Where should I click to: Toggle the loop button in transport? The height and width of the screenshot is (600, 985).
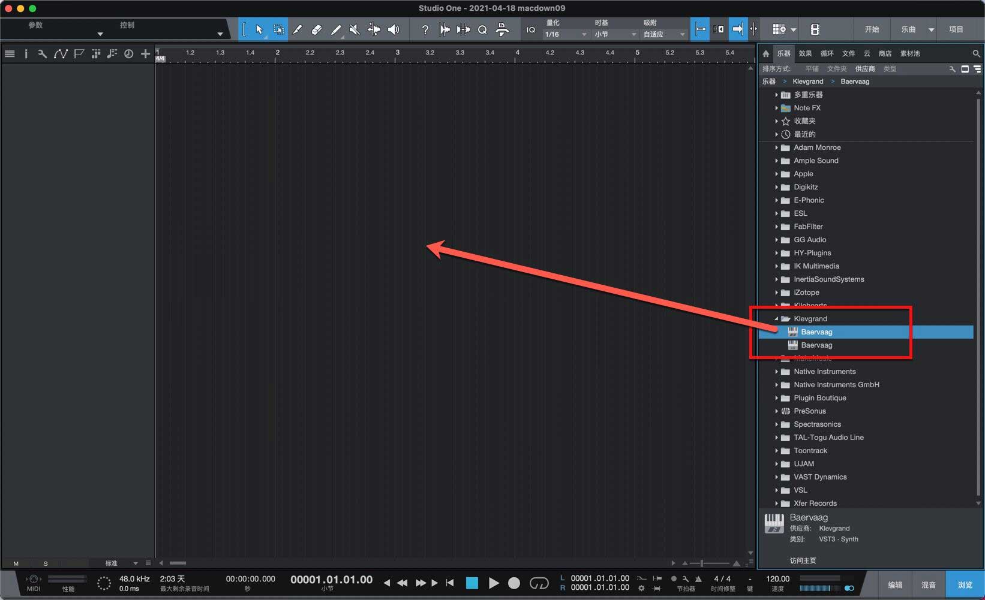539,583
